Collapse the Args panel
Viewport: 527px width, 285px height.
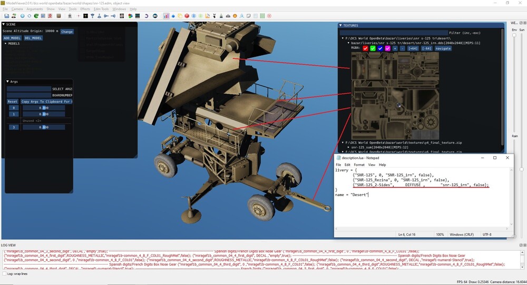(x=8, y=82)
